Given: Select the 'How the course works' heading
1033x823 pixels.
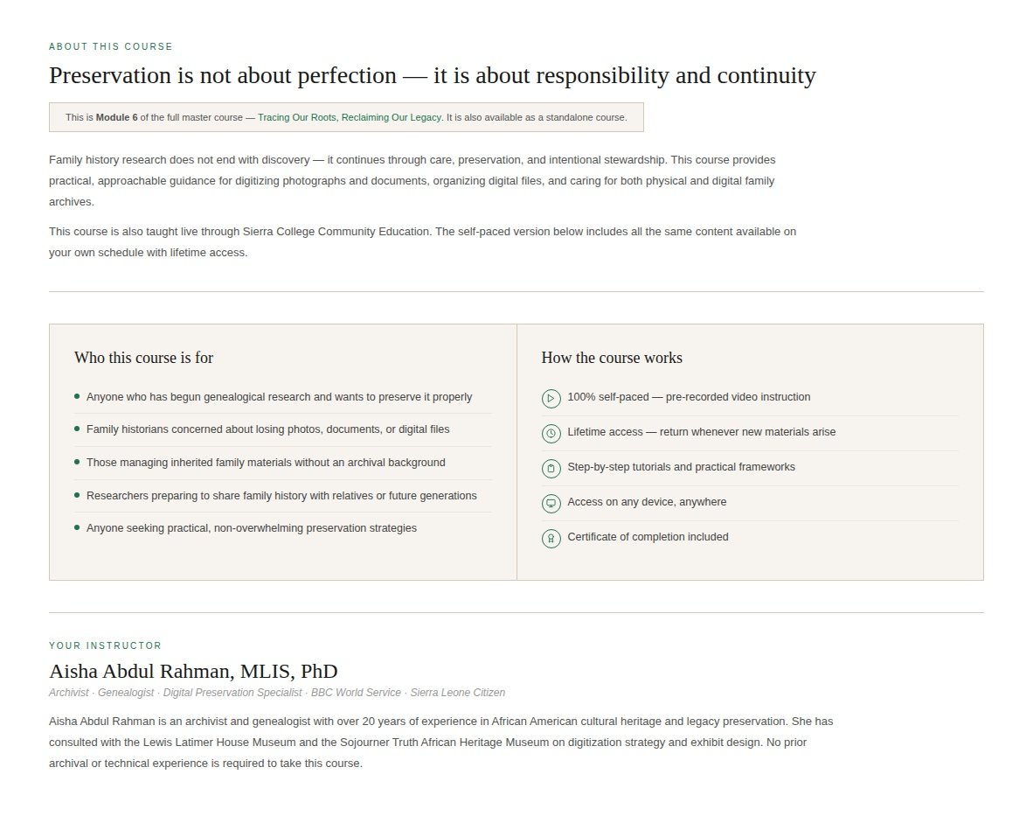Looking at the screenshot, I should tap(612, 358).
